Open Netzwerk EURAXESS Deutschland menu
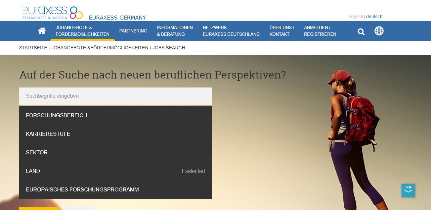Viewport: 431px width, 210px height. (231, 31)
